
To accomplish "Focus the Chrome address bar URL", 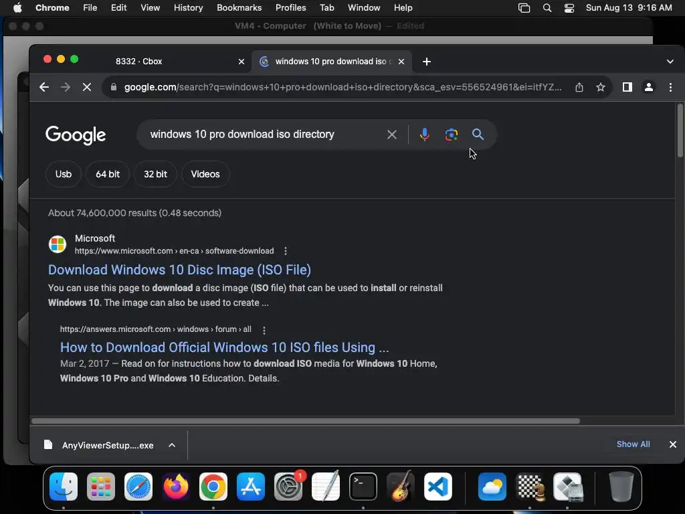I will (x=343, y=87).
